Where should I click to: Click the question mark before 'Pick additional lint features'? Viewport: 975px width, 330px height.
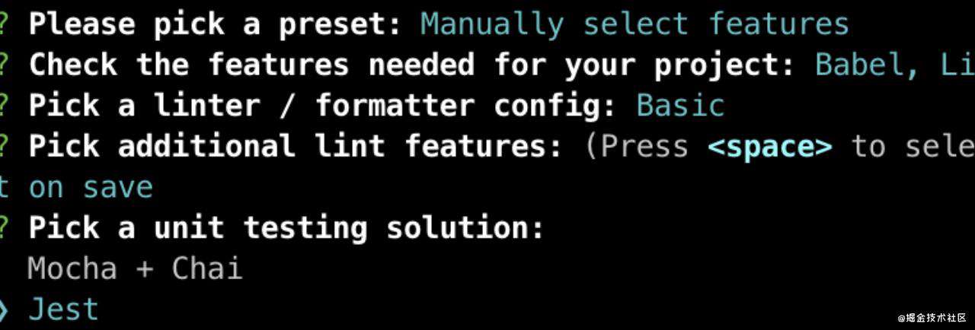pos(5,145)
